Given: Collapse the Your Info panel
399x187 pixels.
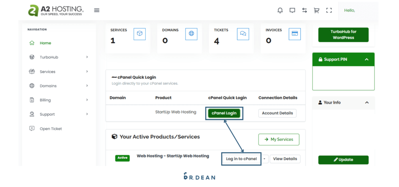Looking at the screenshot, I should click(366, 102).
